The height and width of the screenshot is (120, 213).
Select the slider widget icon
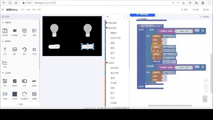5,81
